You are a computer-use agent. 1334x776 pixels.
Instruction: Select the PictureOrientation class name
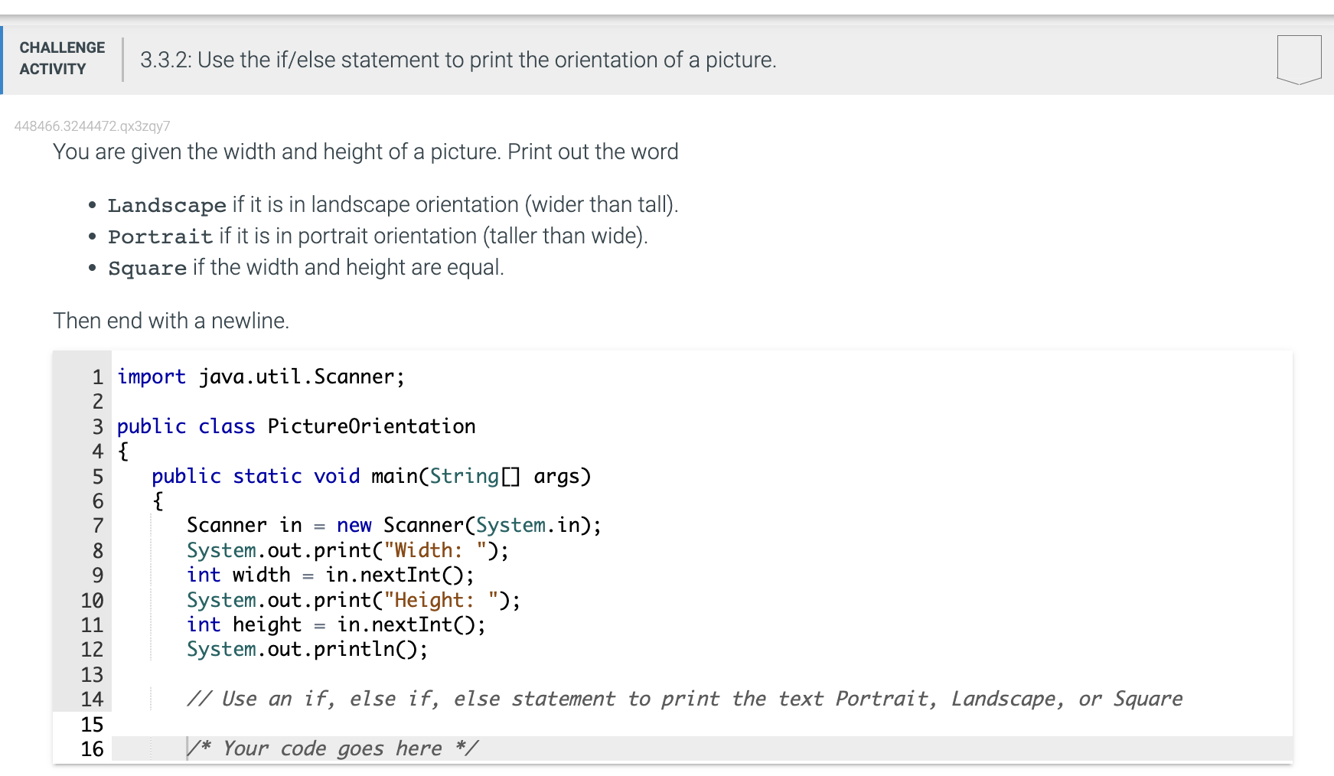pyautogui.click(x=370, y=426)
